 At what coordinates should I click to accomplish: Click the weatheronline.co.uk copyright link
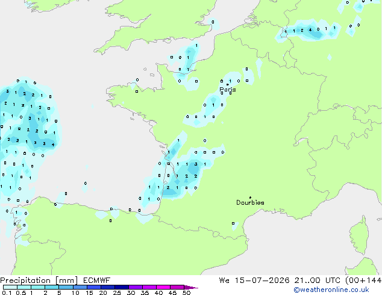pos(331,290)
